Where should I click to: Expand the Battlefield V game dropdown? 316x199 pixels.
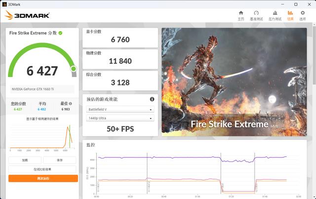(120, 109)
